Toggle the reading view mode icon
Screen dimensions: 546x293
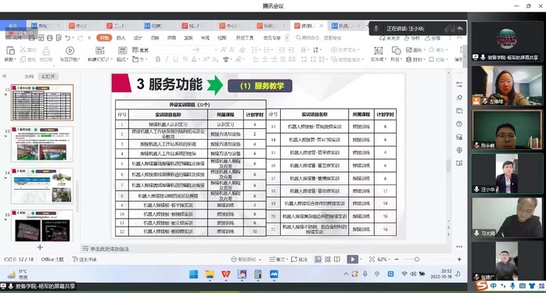[x=337, y=259]
